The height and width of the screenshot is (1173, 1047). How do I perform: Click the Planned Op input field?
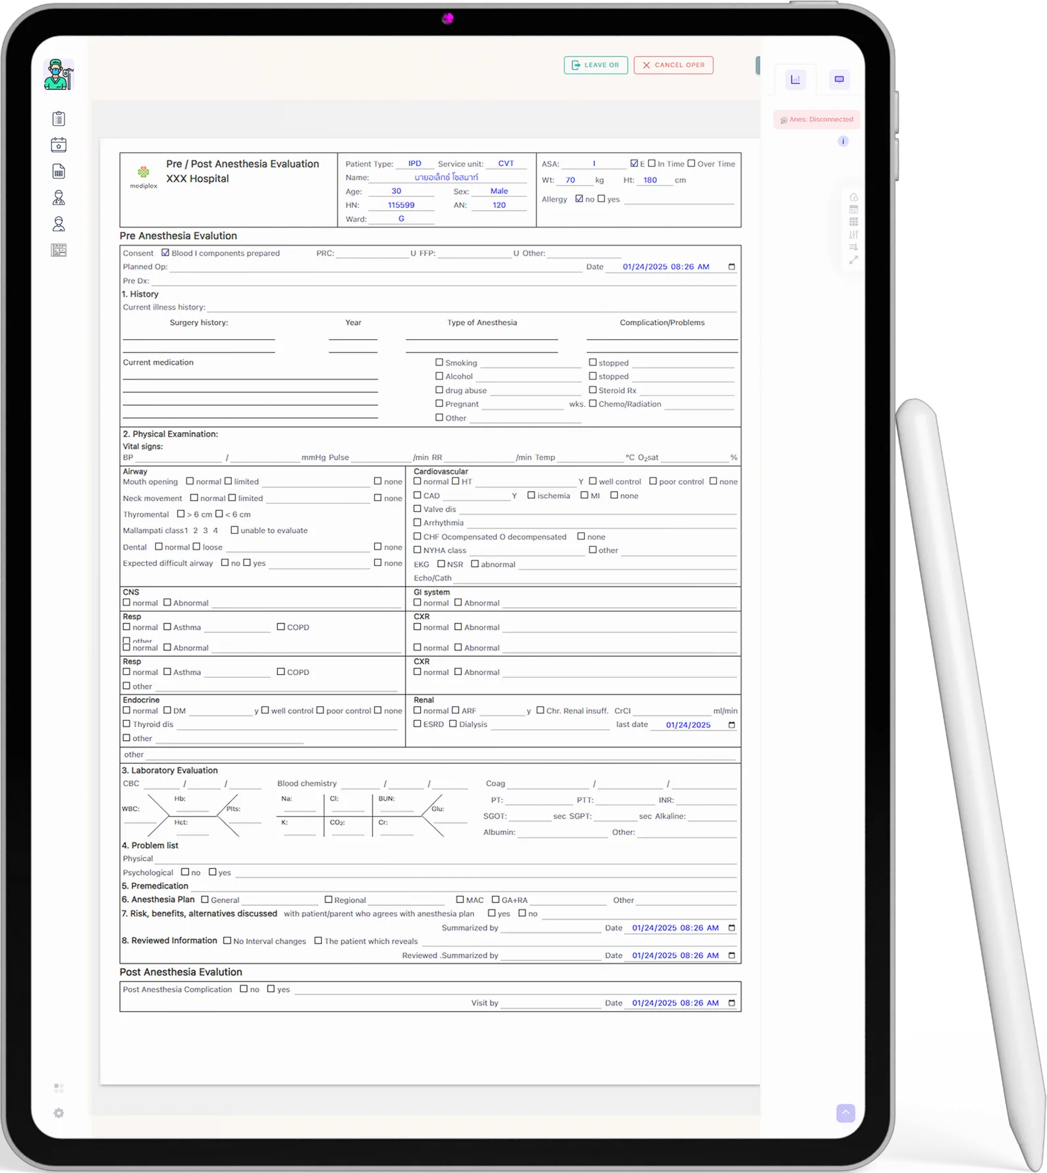(375, 267)
